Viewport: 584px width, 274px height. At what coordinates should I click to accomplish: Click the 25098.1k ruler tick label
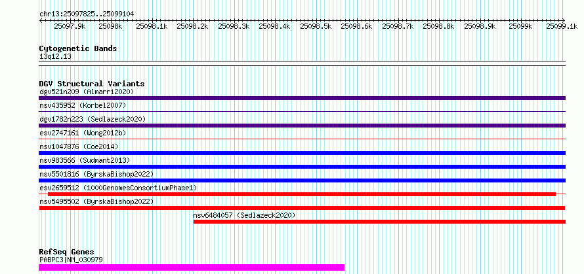pos(152,26)
